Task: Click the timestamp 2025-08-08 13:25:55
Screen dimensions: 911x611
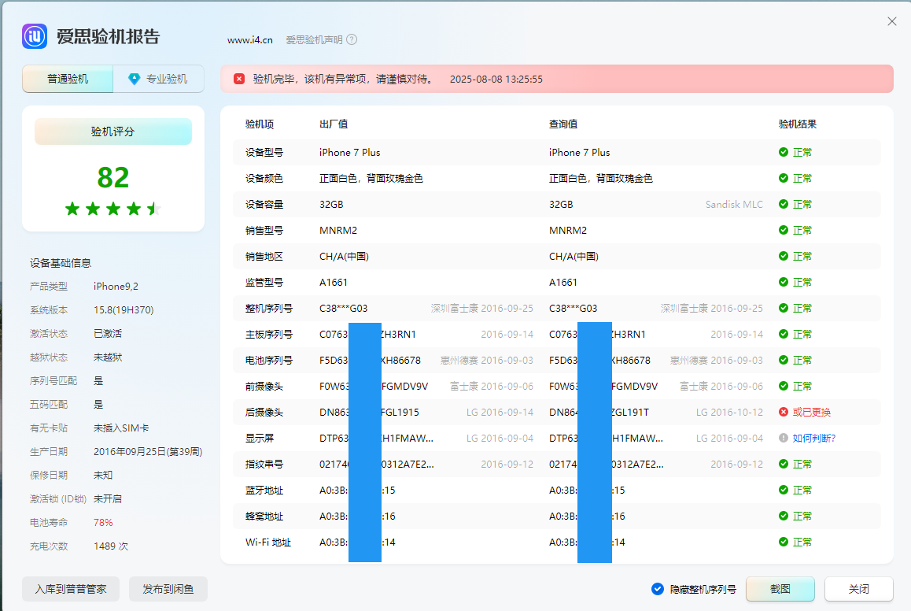Action: 496,79
